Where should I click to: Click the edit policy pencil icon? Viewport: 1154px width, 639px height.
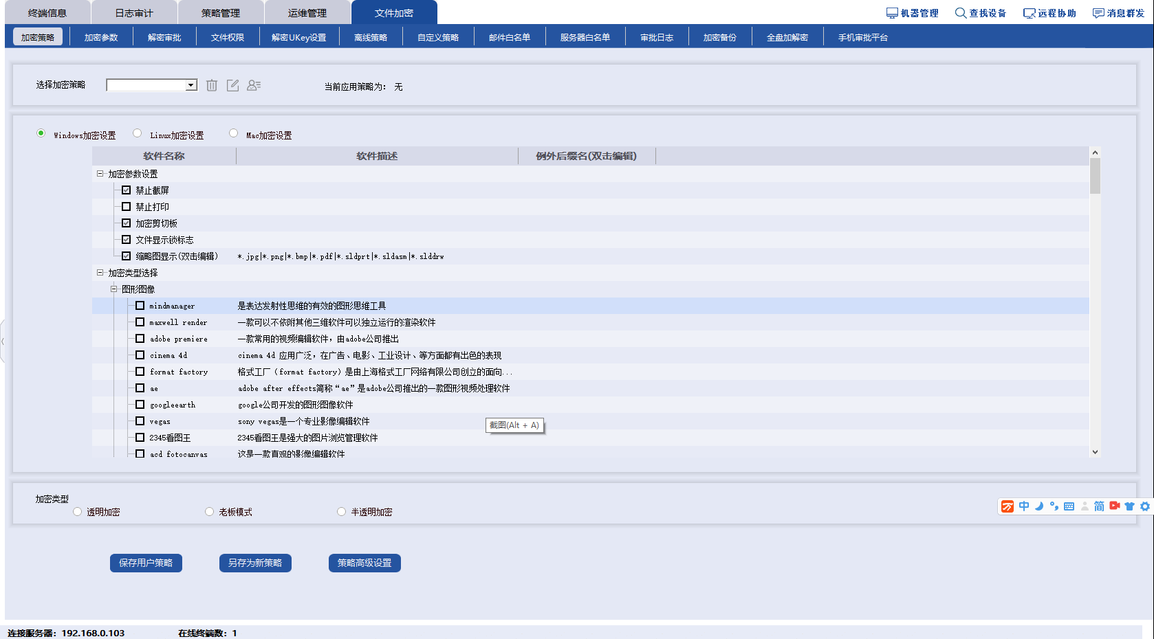click(x=233, y=85)
